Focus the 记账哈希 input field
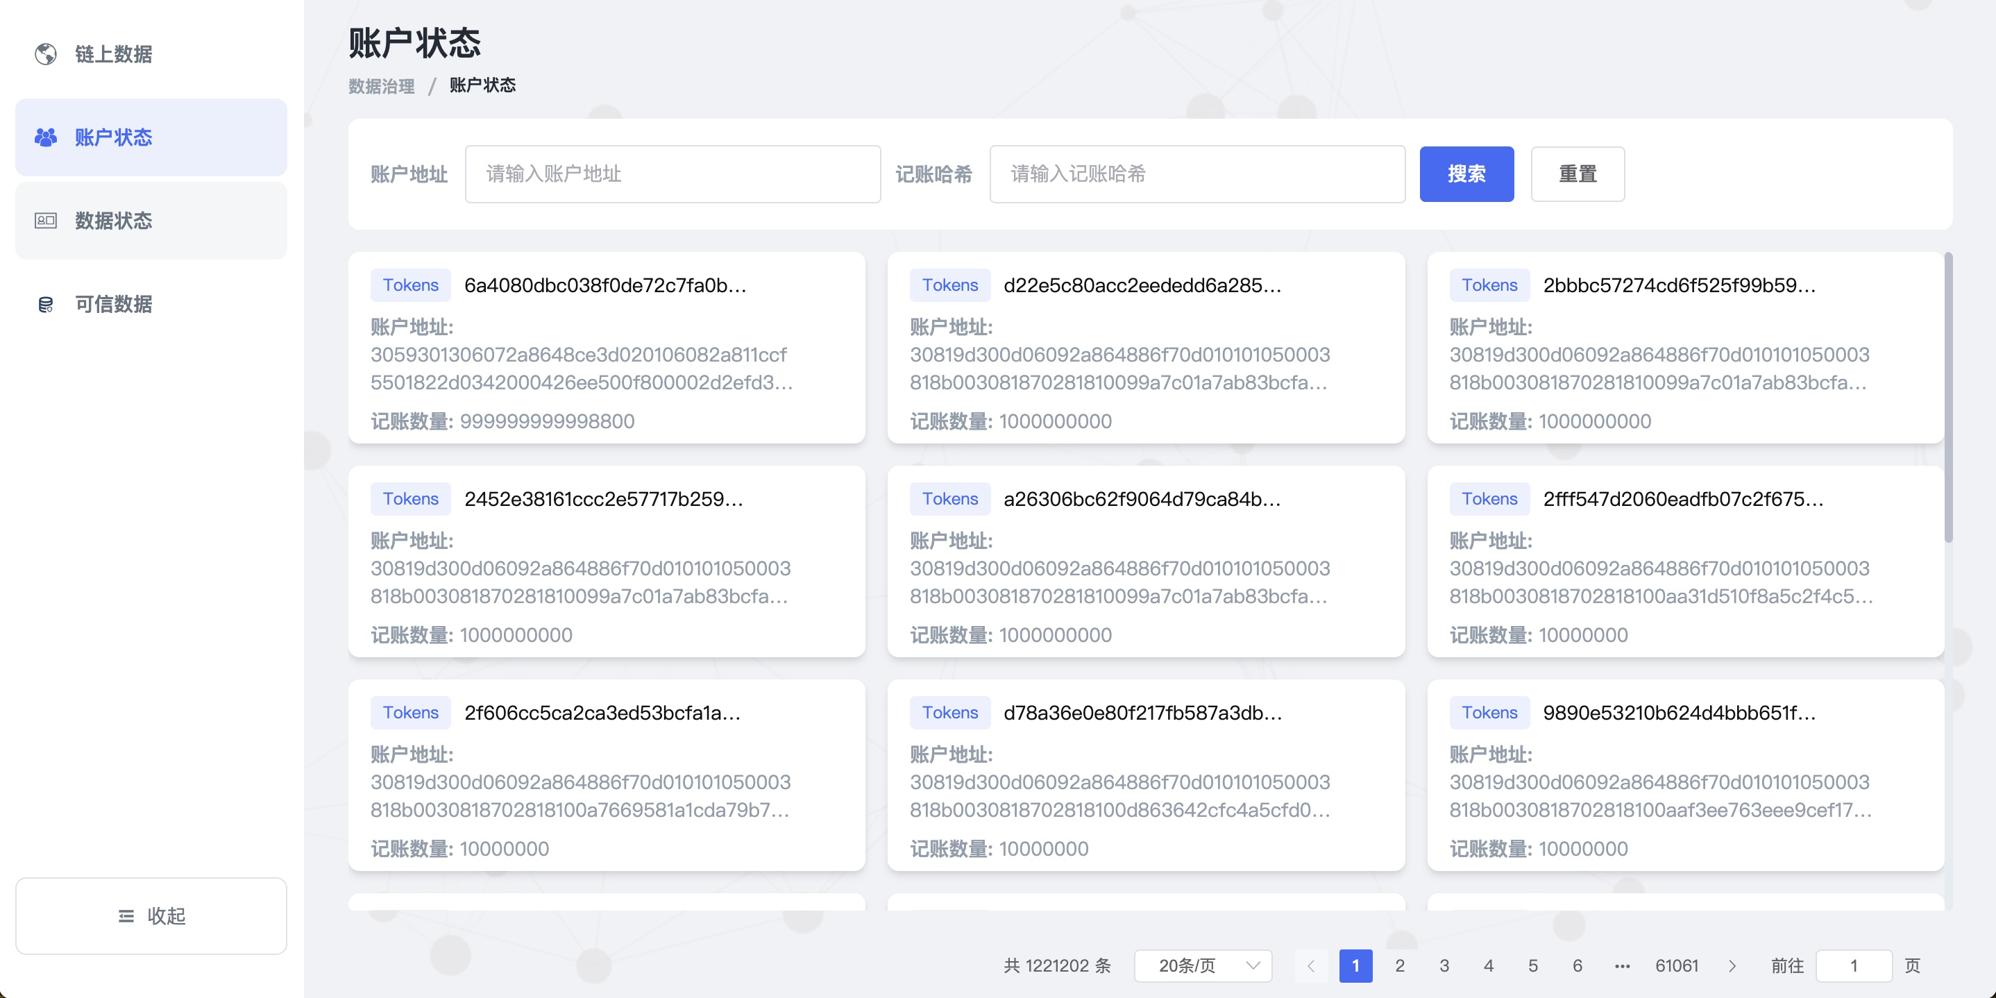 (x=1196, y=174)
